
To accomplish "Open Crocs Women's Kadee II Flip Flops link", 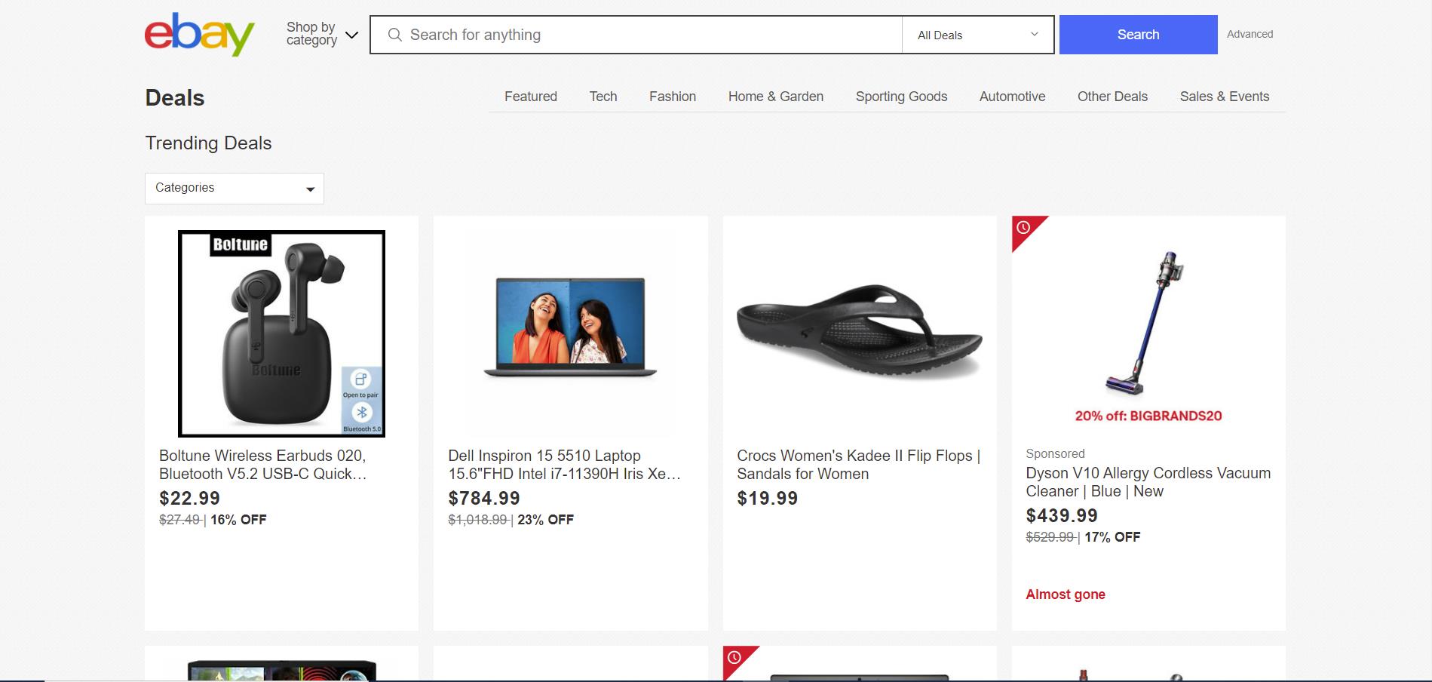I will pos(858,465).
